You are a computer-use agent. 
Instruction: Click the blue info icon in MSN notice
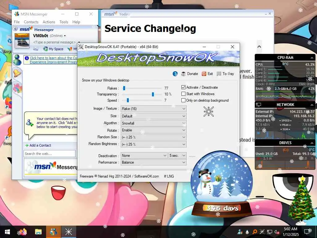(27, 58)
